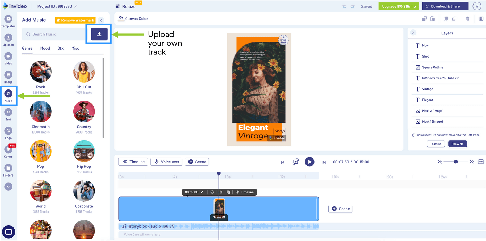Screen dimensions: 486x241
Task: Expand more sidebar options chevron
Action: [x=8, y=187]
